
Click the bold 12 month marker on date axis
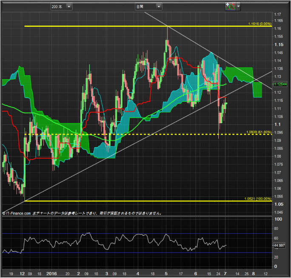[x=22, y=274]
